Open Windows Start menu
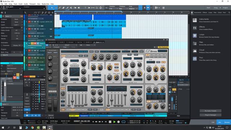Viewport: 231px width, 130px height. (3, 127)
